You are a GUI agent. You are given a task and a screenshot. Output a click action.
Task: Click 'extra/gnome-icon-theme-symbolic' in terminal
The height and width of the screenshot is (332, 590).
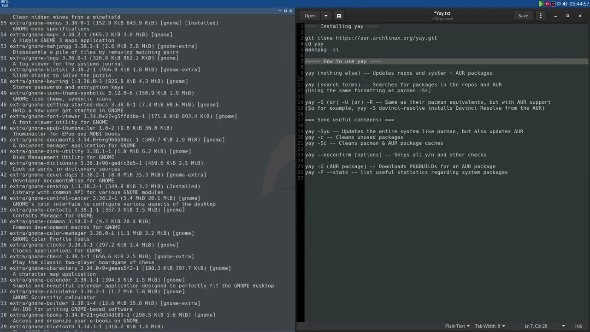[x=59, y=93]
